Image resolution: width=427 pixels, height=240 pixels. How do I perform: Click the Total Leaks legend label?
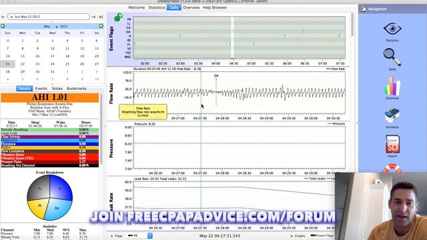pos(314,179)
